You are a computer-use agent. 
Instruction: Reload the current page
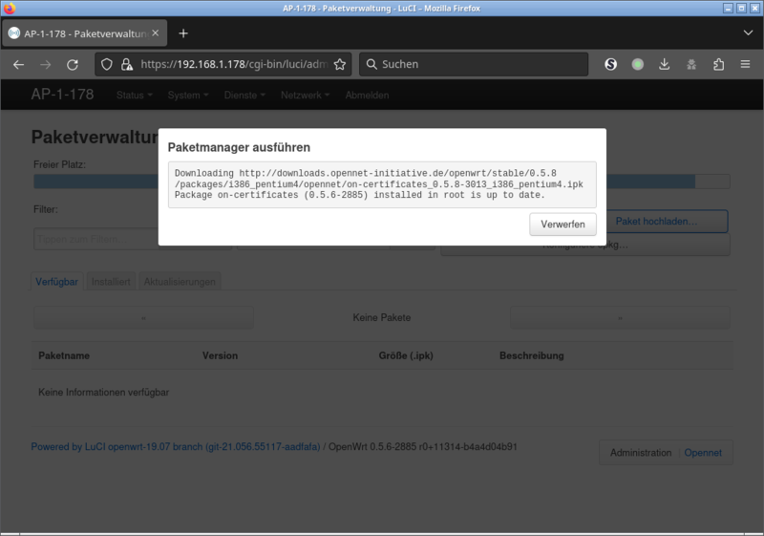click(73, 64)
